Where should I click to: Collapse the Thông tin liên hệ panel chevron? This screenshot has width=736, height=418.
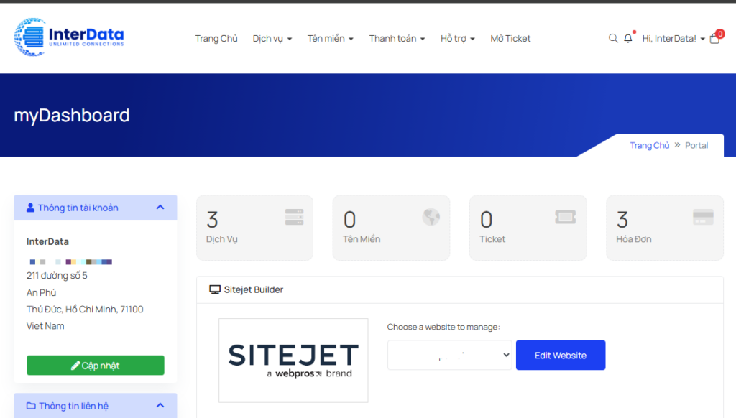160,405
